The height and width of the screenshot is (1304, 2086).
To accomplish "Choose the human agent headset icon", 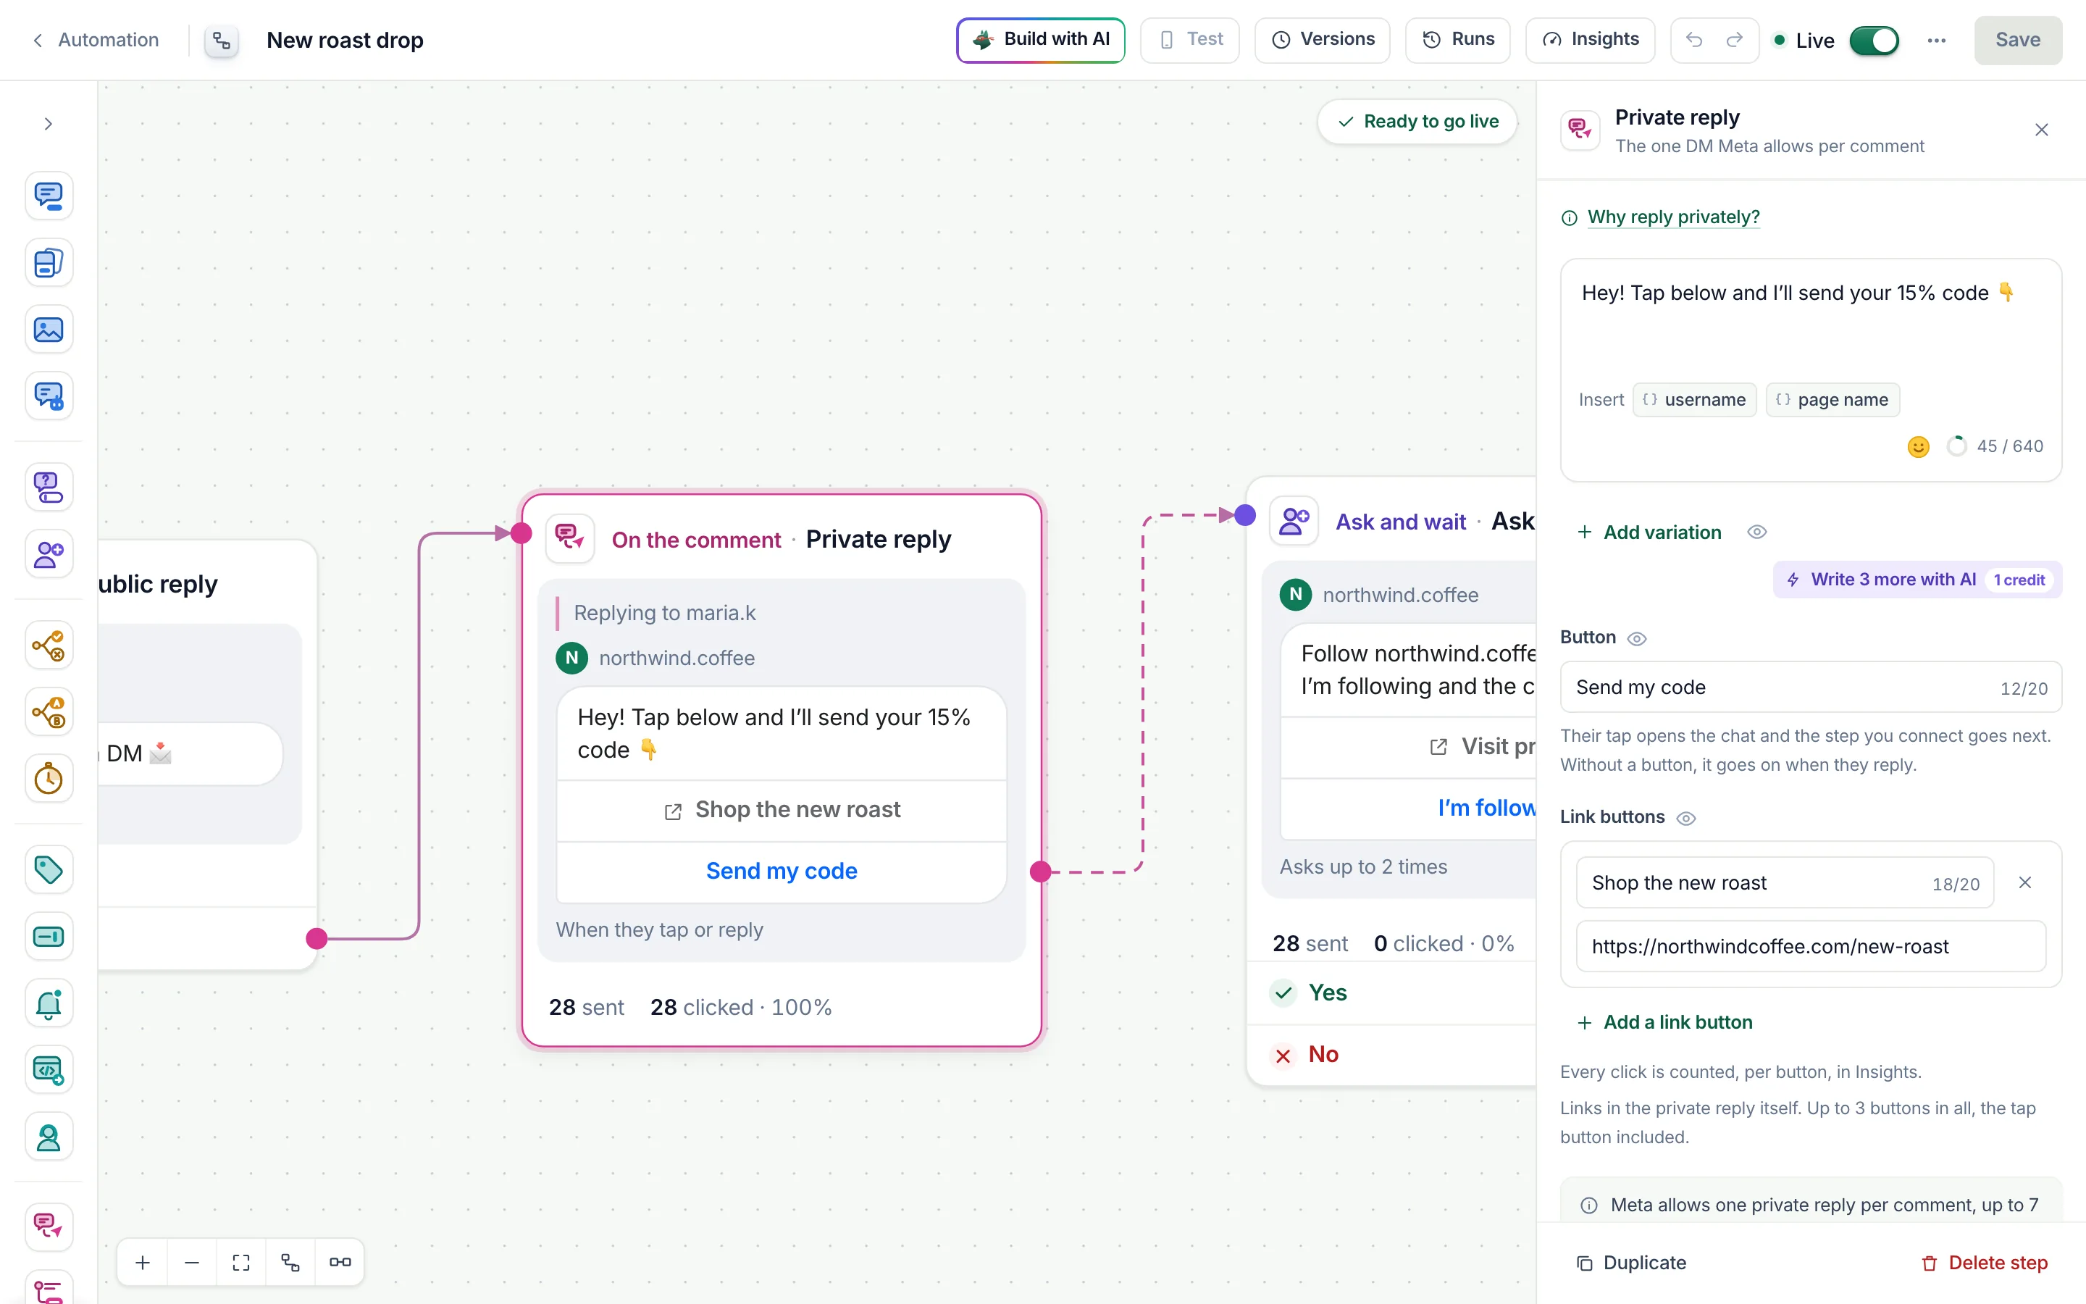I will [x=49, y=1137].
